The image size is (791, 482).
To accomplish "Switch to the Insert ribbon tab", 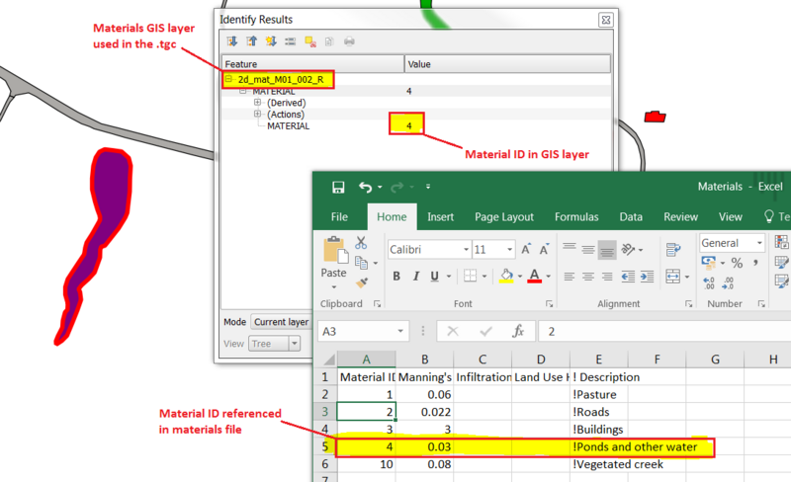I will point(440,216).
